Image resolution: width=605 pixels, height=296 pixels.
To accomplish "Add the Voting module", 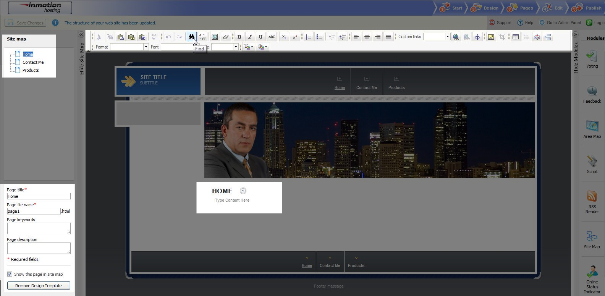I will point(592,59).
